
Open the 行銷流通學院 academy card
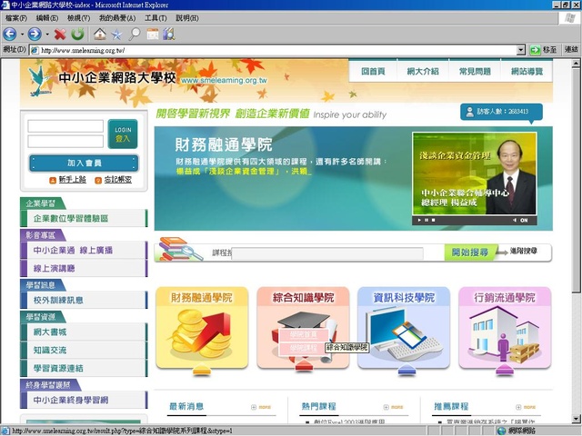(x=505, y=327)
